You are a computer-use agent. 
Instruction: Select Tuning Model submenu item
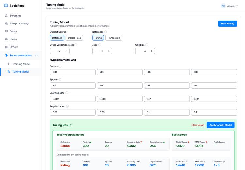[21, 72]
